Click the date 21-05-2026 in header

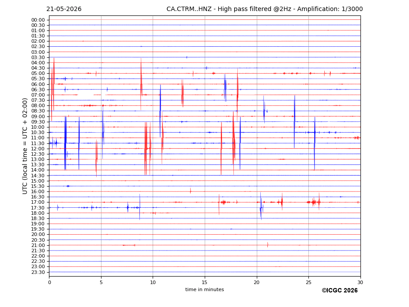64,9
